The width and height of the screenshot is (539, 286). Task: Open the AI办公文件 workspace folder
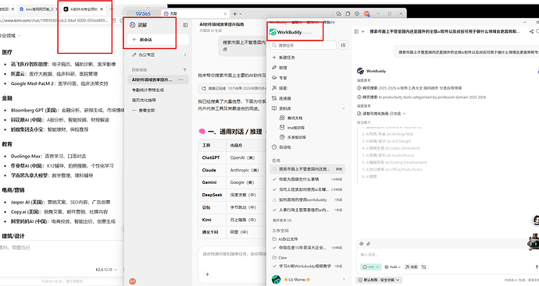point(285,239)
